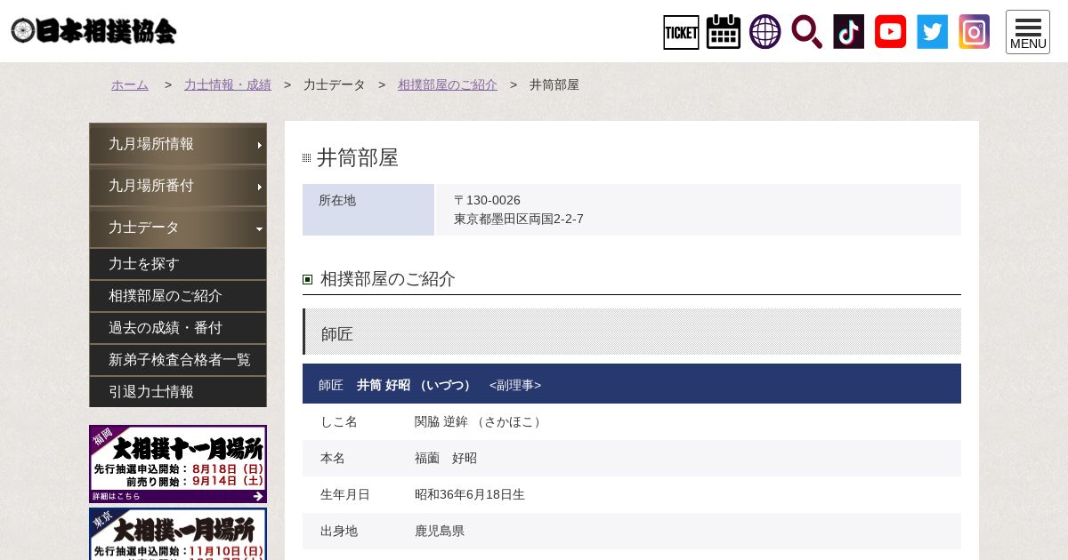Select 過去の成績・番付 in sidebar
This screenshot has width=1068, height=560.
click(x=178, y=328)
